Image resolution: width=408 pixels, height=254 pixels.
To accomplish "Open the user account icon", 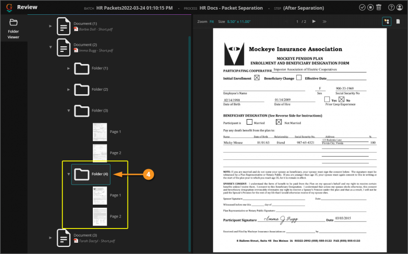I will pos(399,8).
